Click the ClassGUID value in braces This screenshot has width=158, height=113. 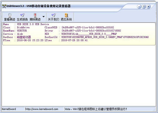pos(88,27)
